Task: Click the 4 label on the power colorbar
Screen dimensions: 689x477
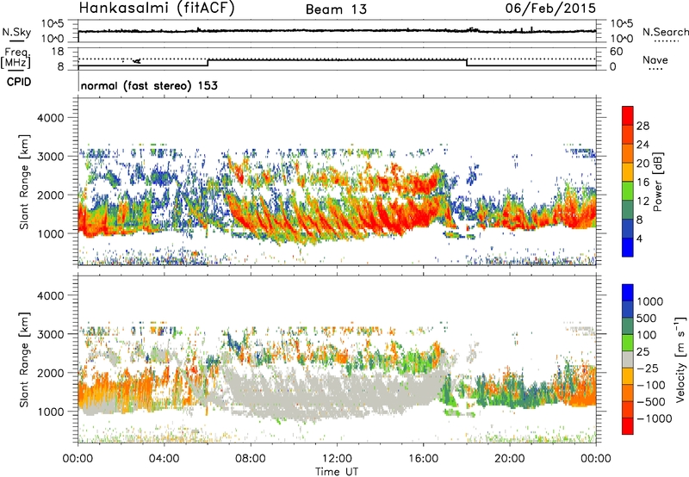Action: coord(640,238)
